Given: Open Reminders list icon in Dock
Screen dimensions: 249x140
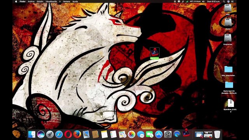Looking at the screenshot, I should [113, 135].
